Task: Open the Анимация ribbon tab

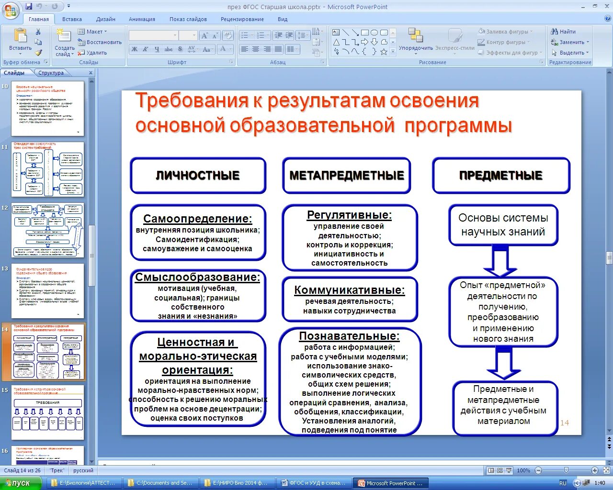Action: [x=142, y=19]
